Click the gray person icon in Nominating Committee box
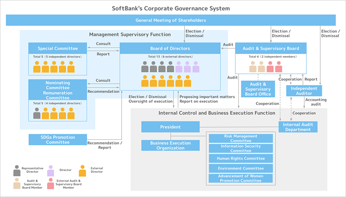Viewport: 346px width, 197px height. click(x=37, y=113)
